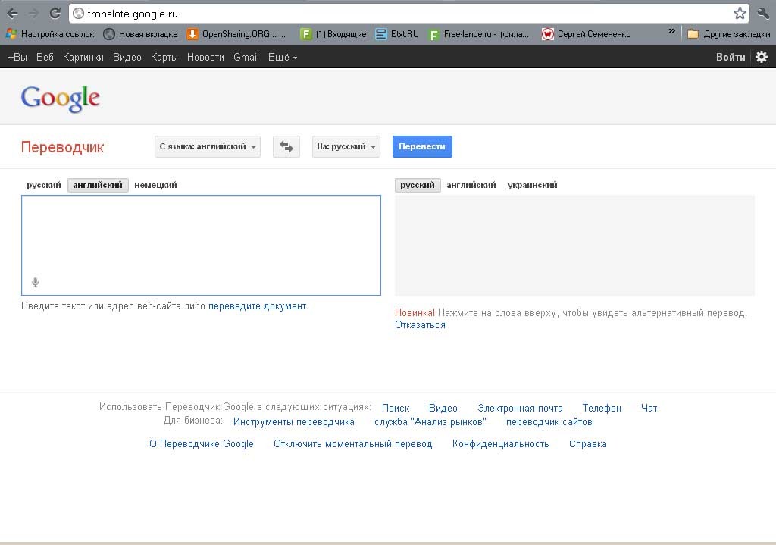
Task: Select английский as source language tab
Action: (98, 185)
